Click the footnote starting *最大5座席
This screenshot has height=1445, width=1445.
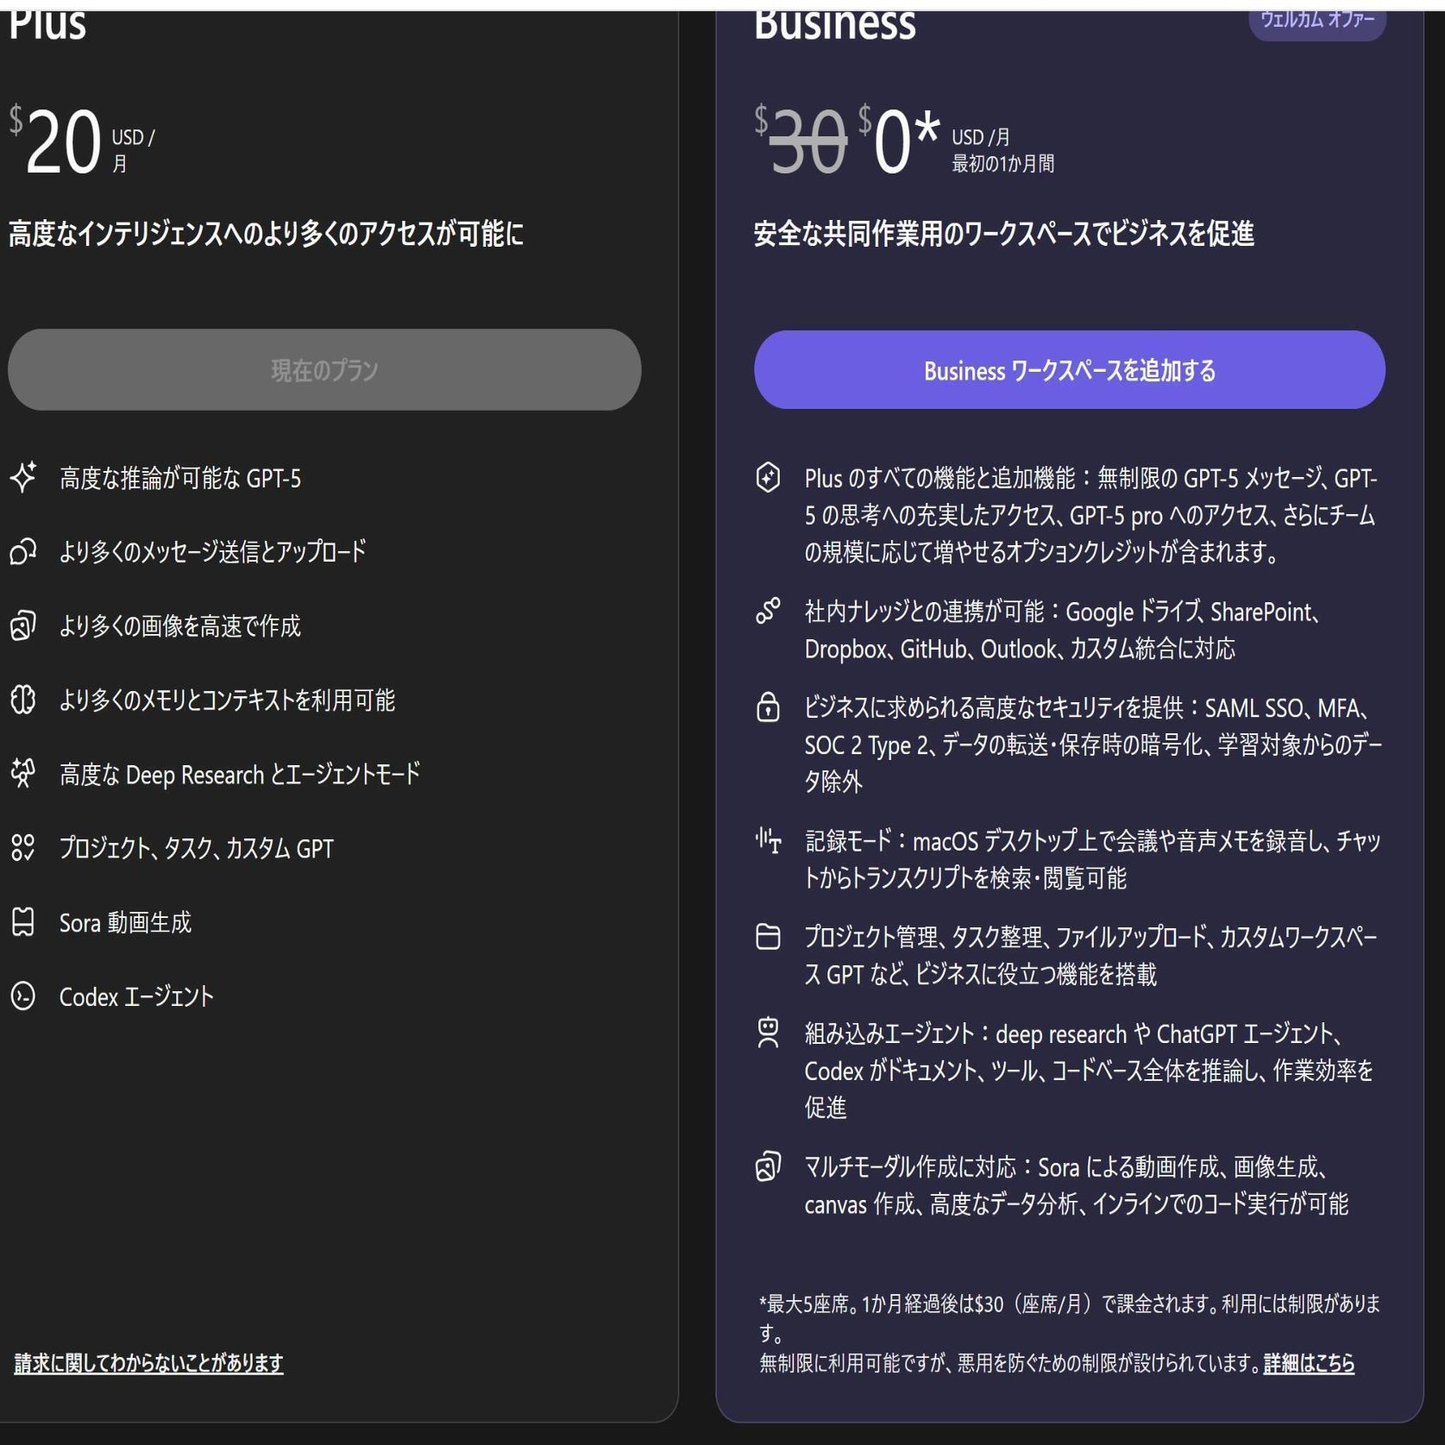(x=1070, y=1318)
